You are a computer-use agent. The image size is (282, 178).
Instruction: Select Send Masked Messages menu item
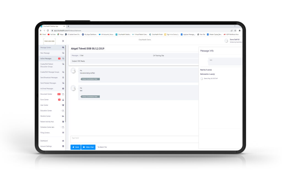[x=48, y=83]
